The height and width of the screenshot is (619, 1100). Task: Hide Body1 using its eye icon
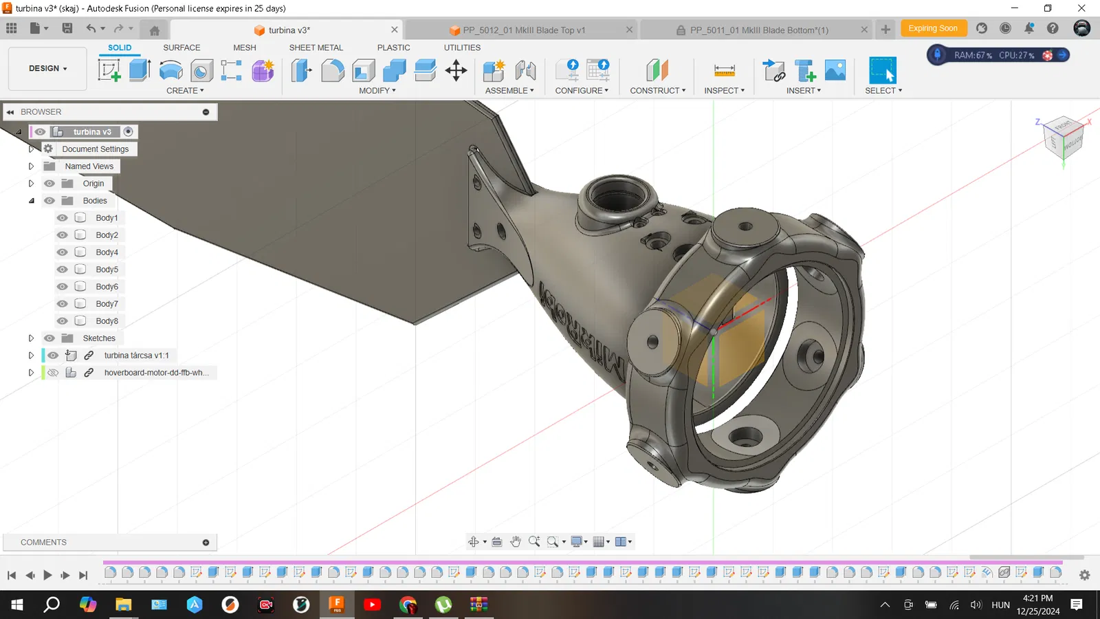(63, 218)
